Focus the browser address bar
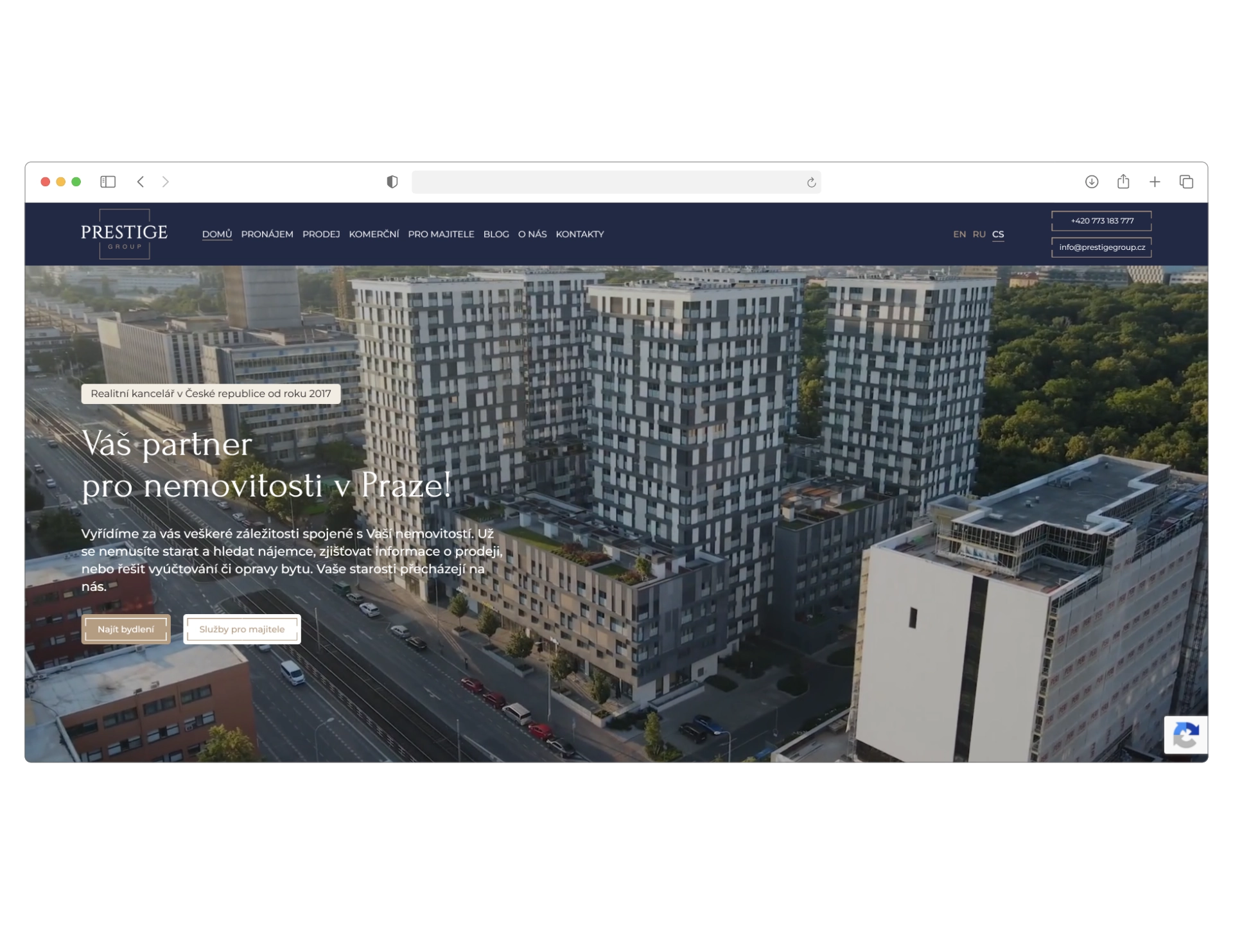 pos(616,182)
